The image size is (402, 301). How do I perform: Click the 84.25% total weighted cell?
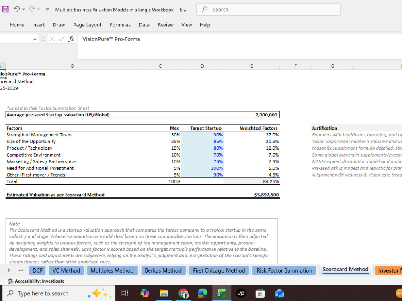252,181
